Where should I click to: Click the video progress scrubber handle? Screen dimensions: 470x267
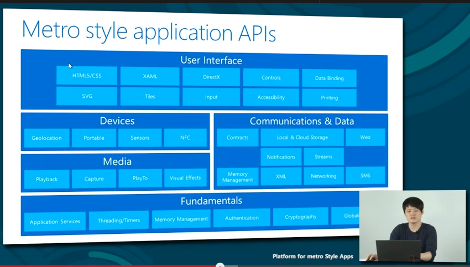[220, 265]
